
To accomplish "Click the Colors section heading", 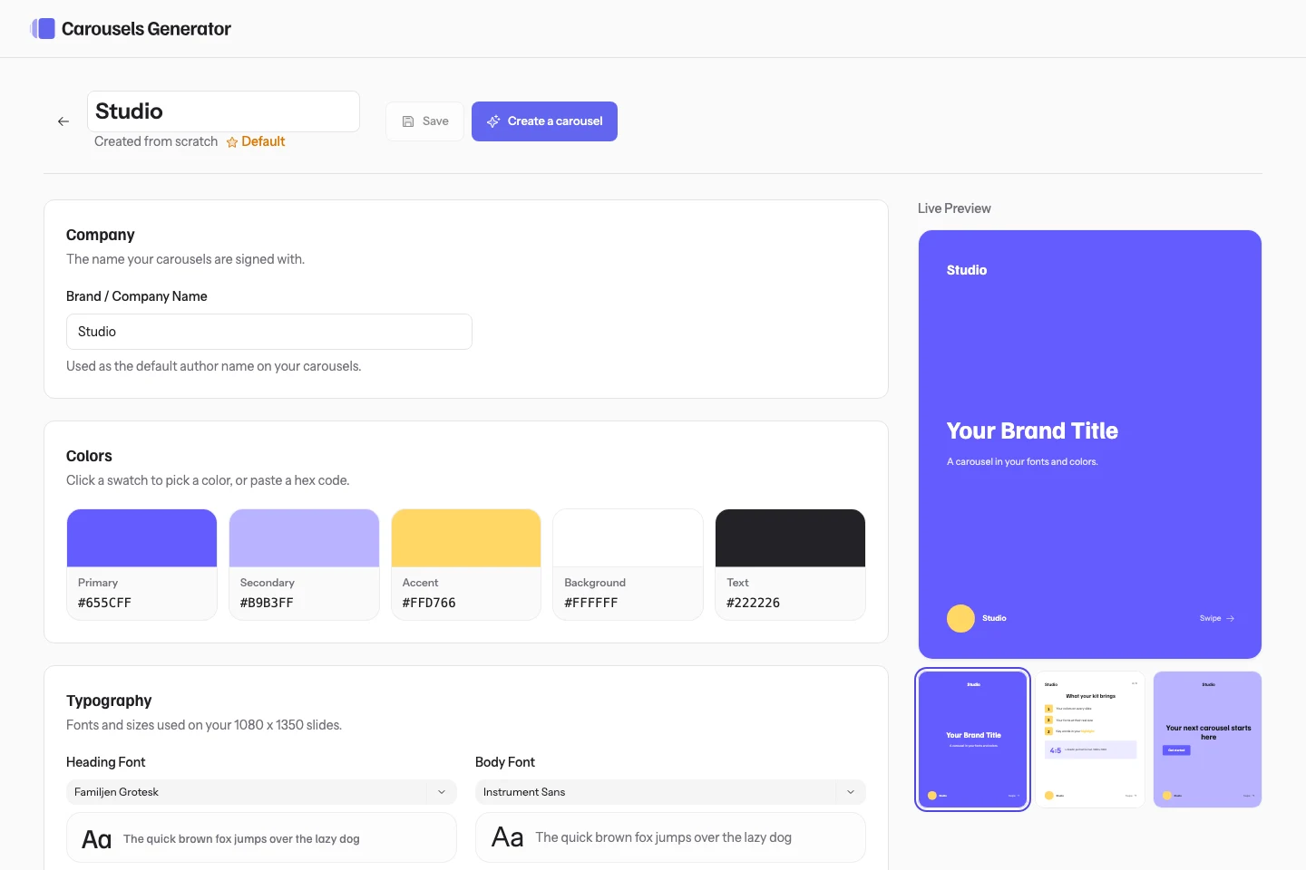I will coord(89,456).
